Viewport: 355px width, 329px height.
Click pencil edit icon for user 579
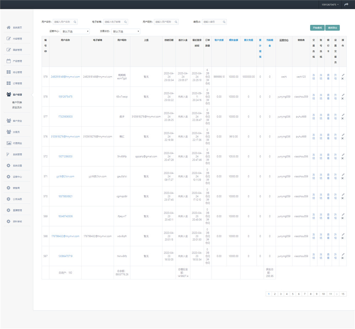[x=343, y=75]
